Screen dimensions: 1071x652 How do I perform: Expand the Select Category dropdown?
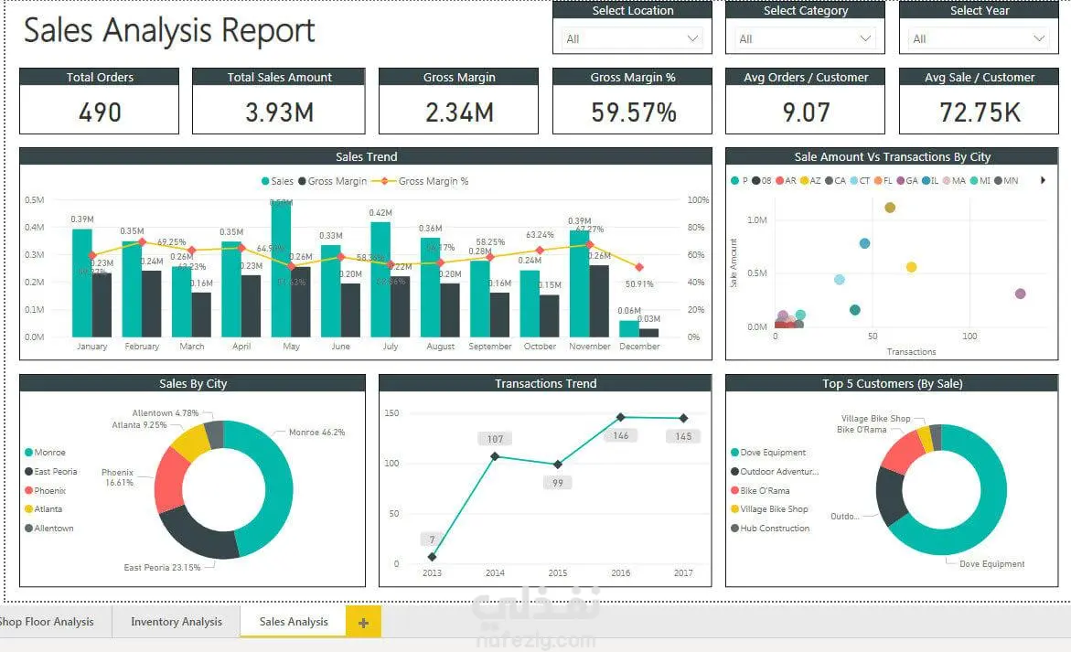click(x=805, y=39)
